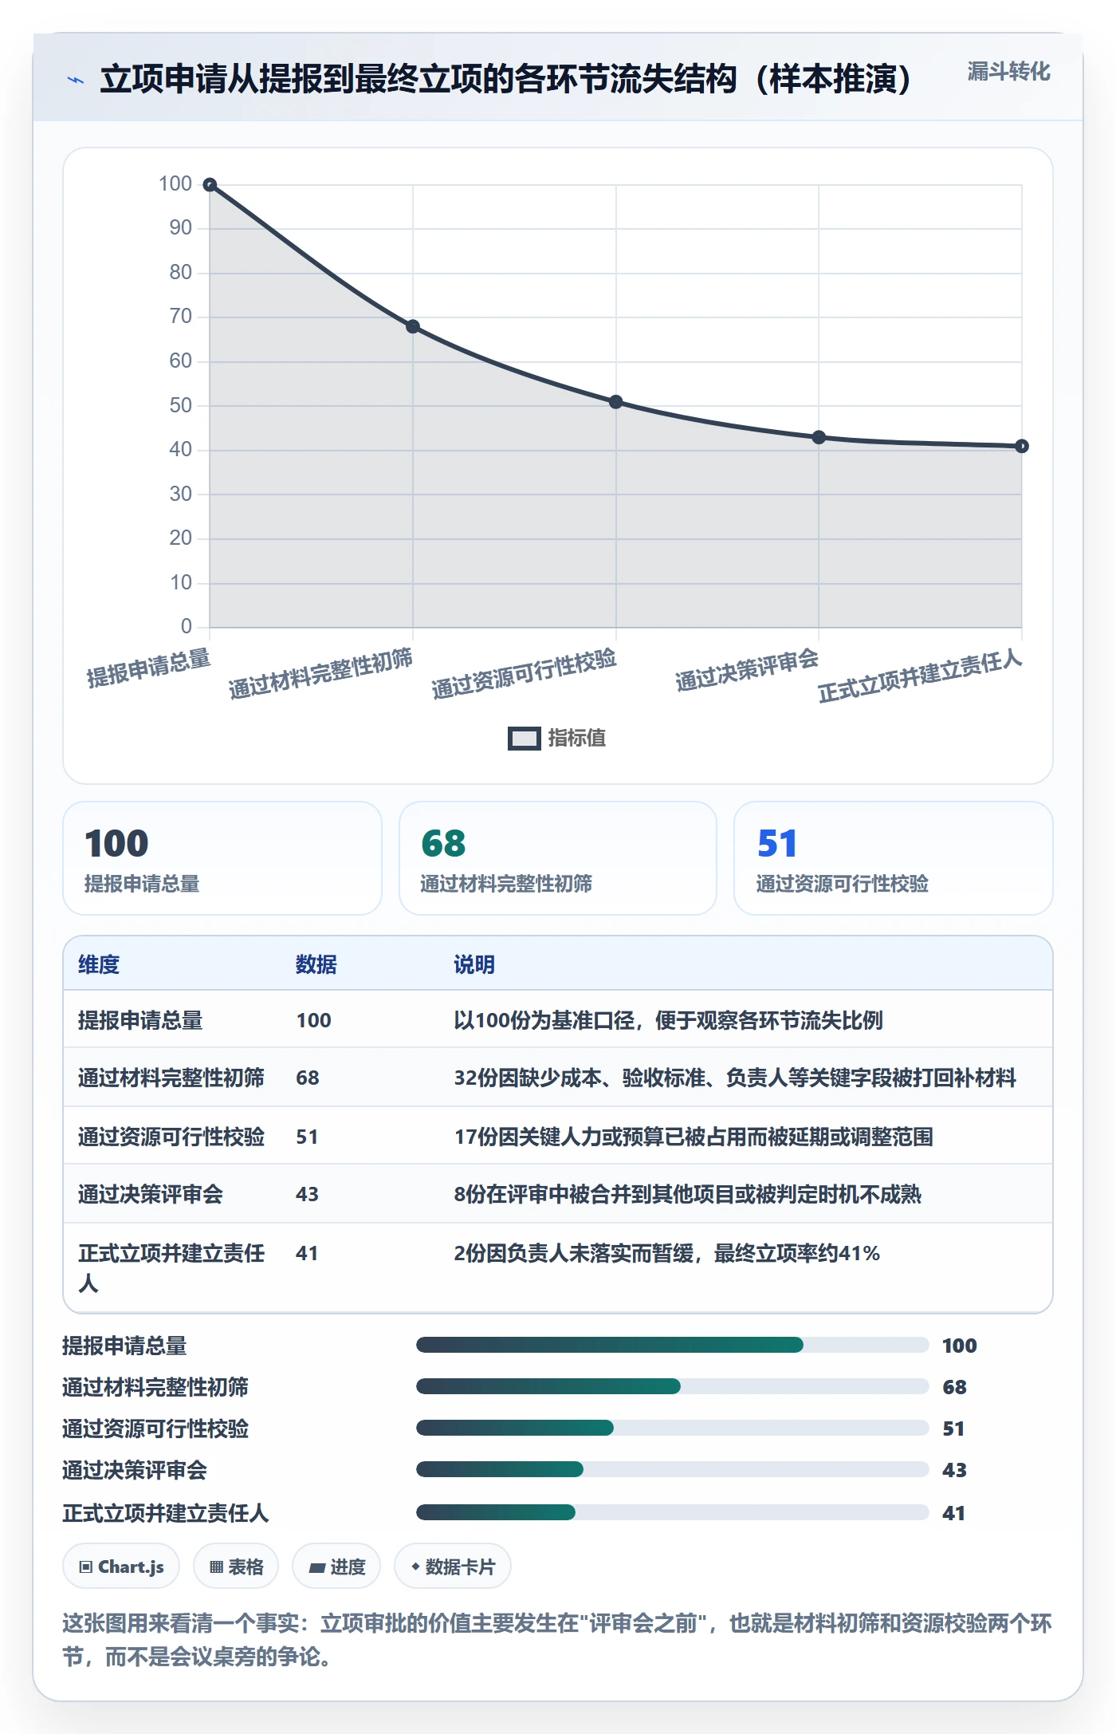Click the 正式立项并建立责任人 progress bar

[x=673, y=1512]
